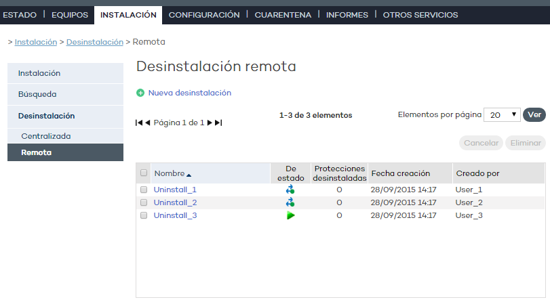Open the ESTADO tab
This screenshot has height=304, width=550.
[x=20, y=15]
